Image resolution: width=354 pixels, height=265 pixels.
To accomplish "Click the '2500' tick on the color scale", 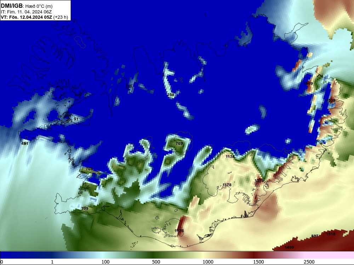I will click(x=309, y=262).
